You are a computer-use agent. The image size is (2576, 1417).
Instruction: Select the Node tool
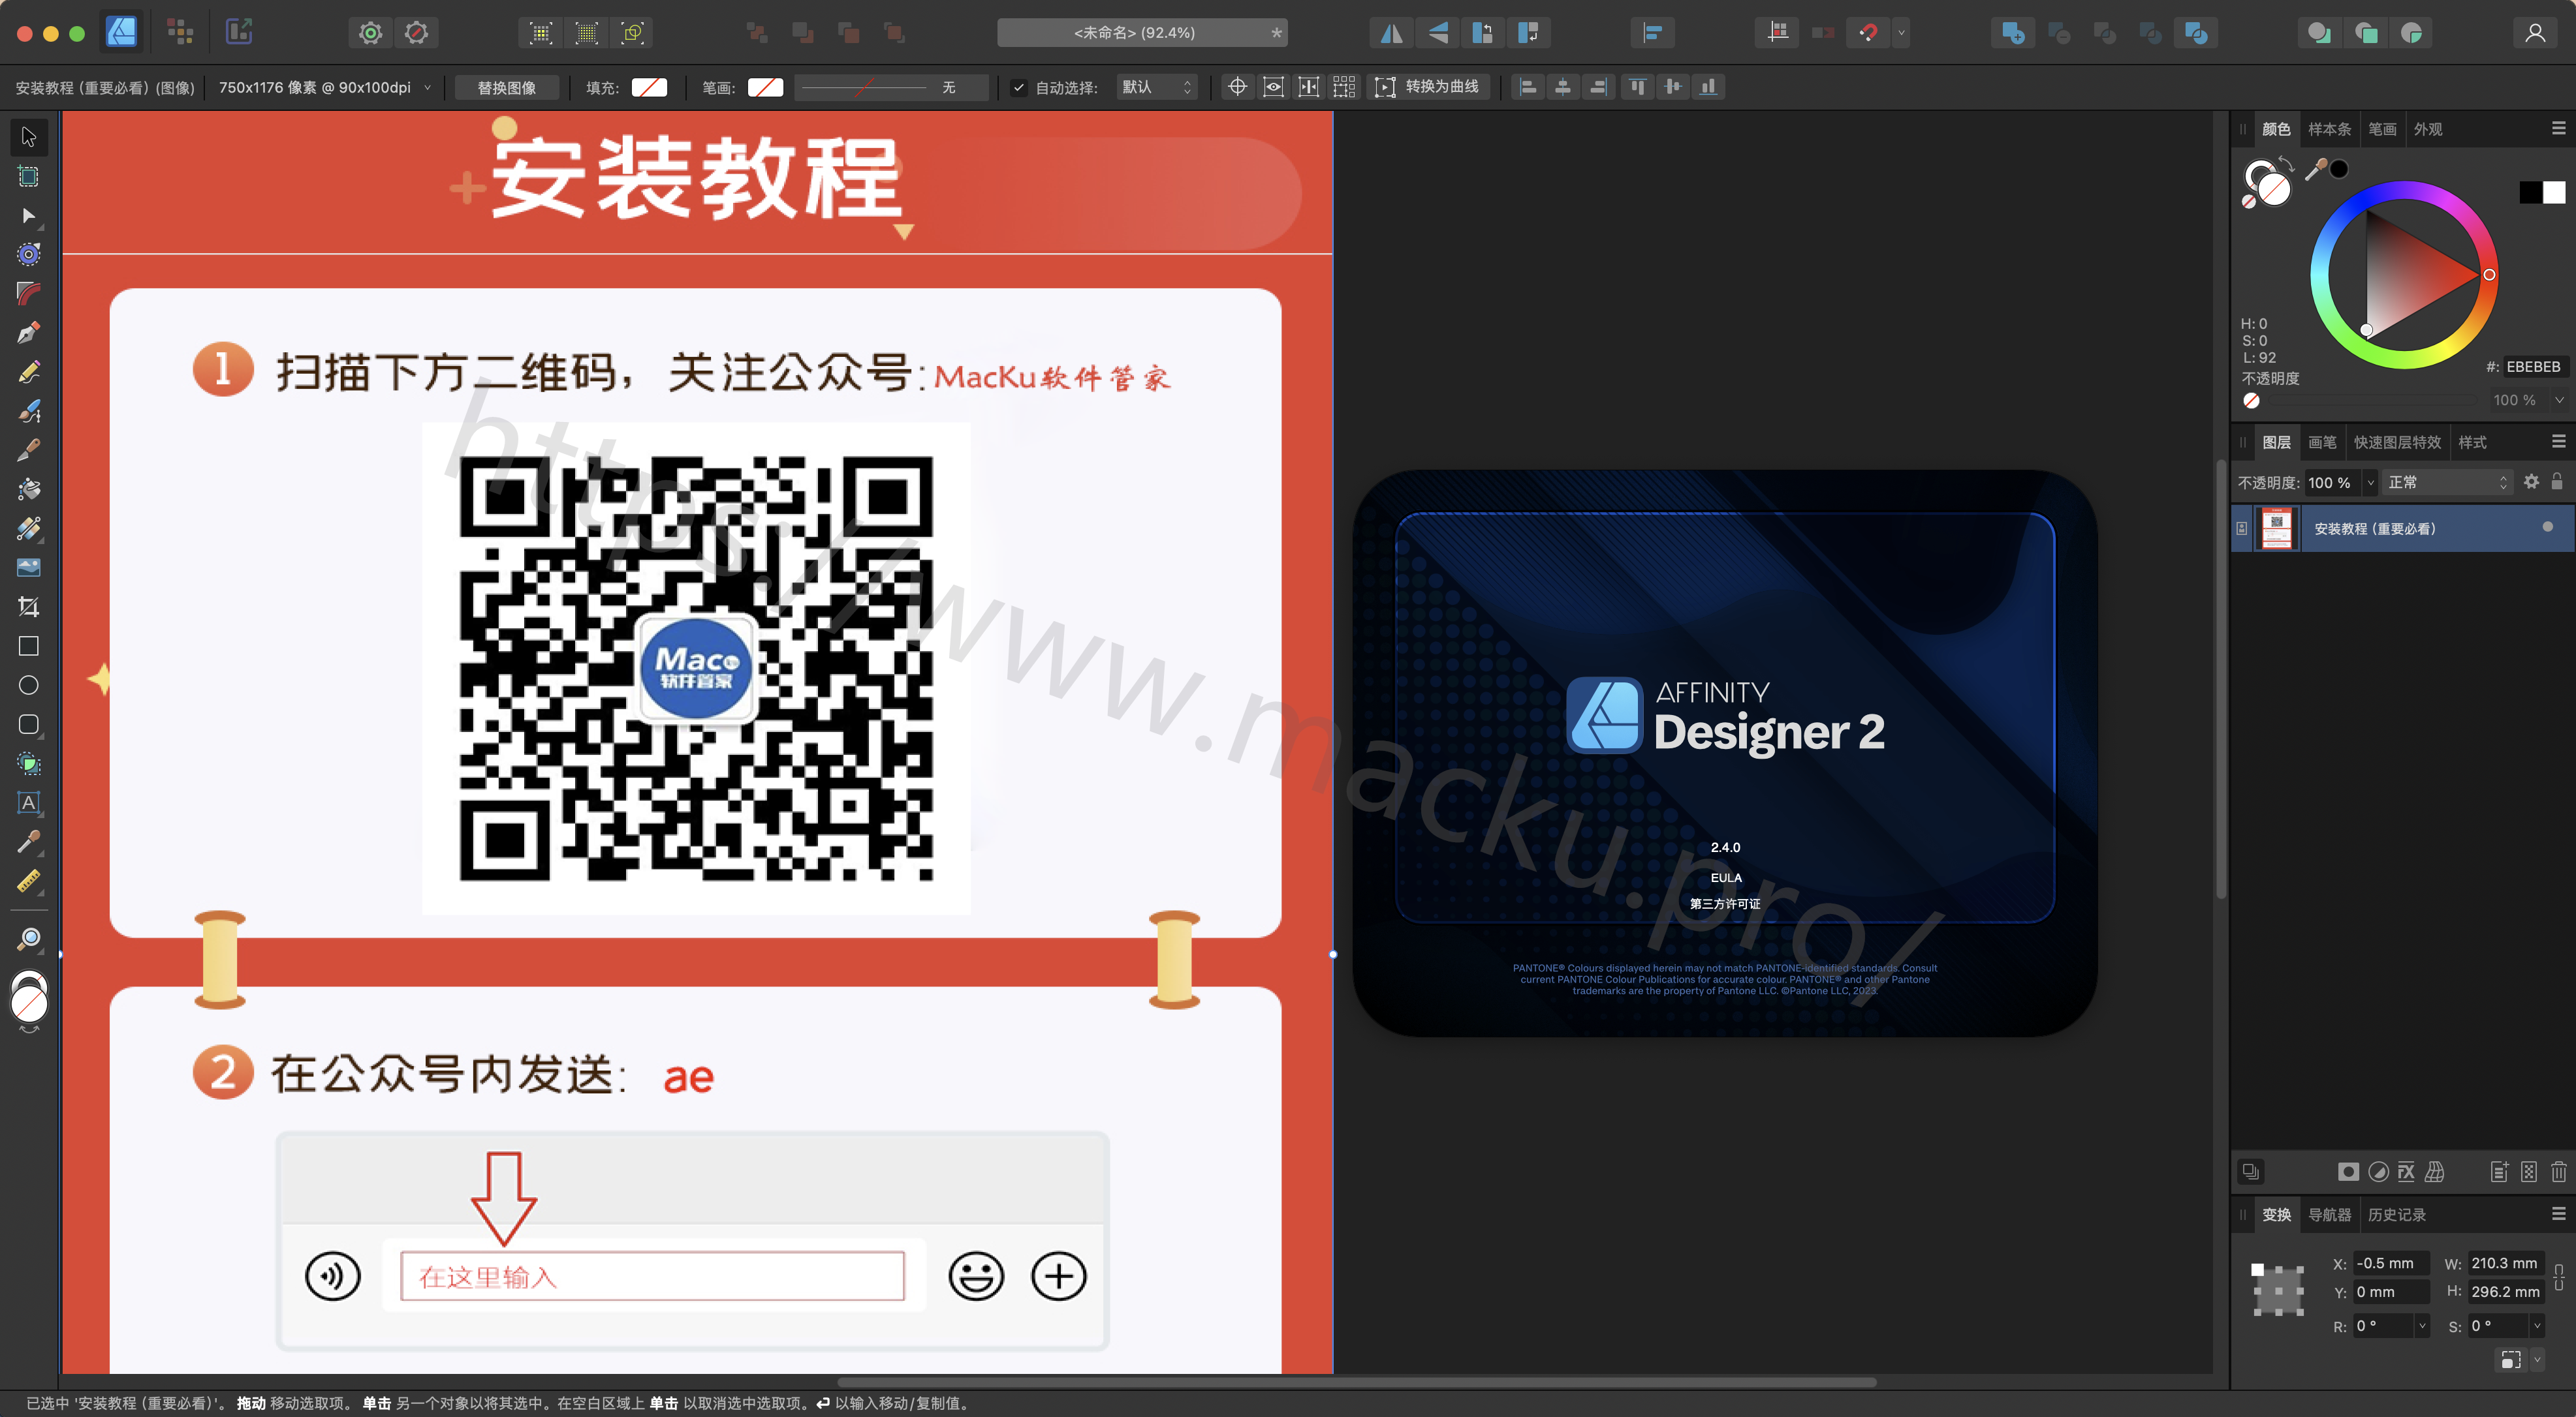click(x=29, y=216)
